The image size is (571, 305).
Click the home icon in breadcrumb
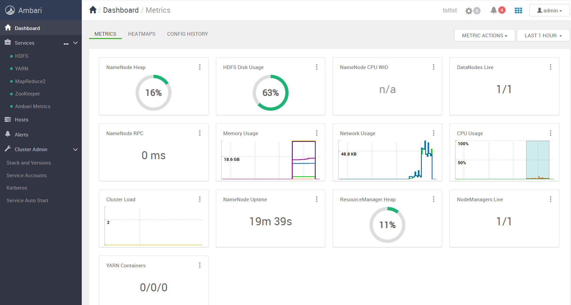(x=93, y=10)
